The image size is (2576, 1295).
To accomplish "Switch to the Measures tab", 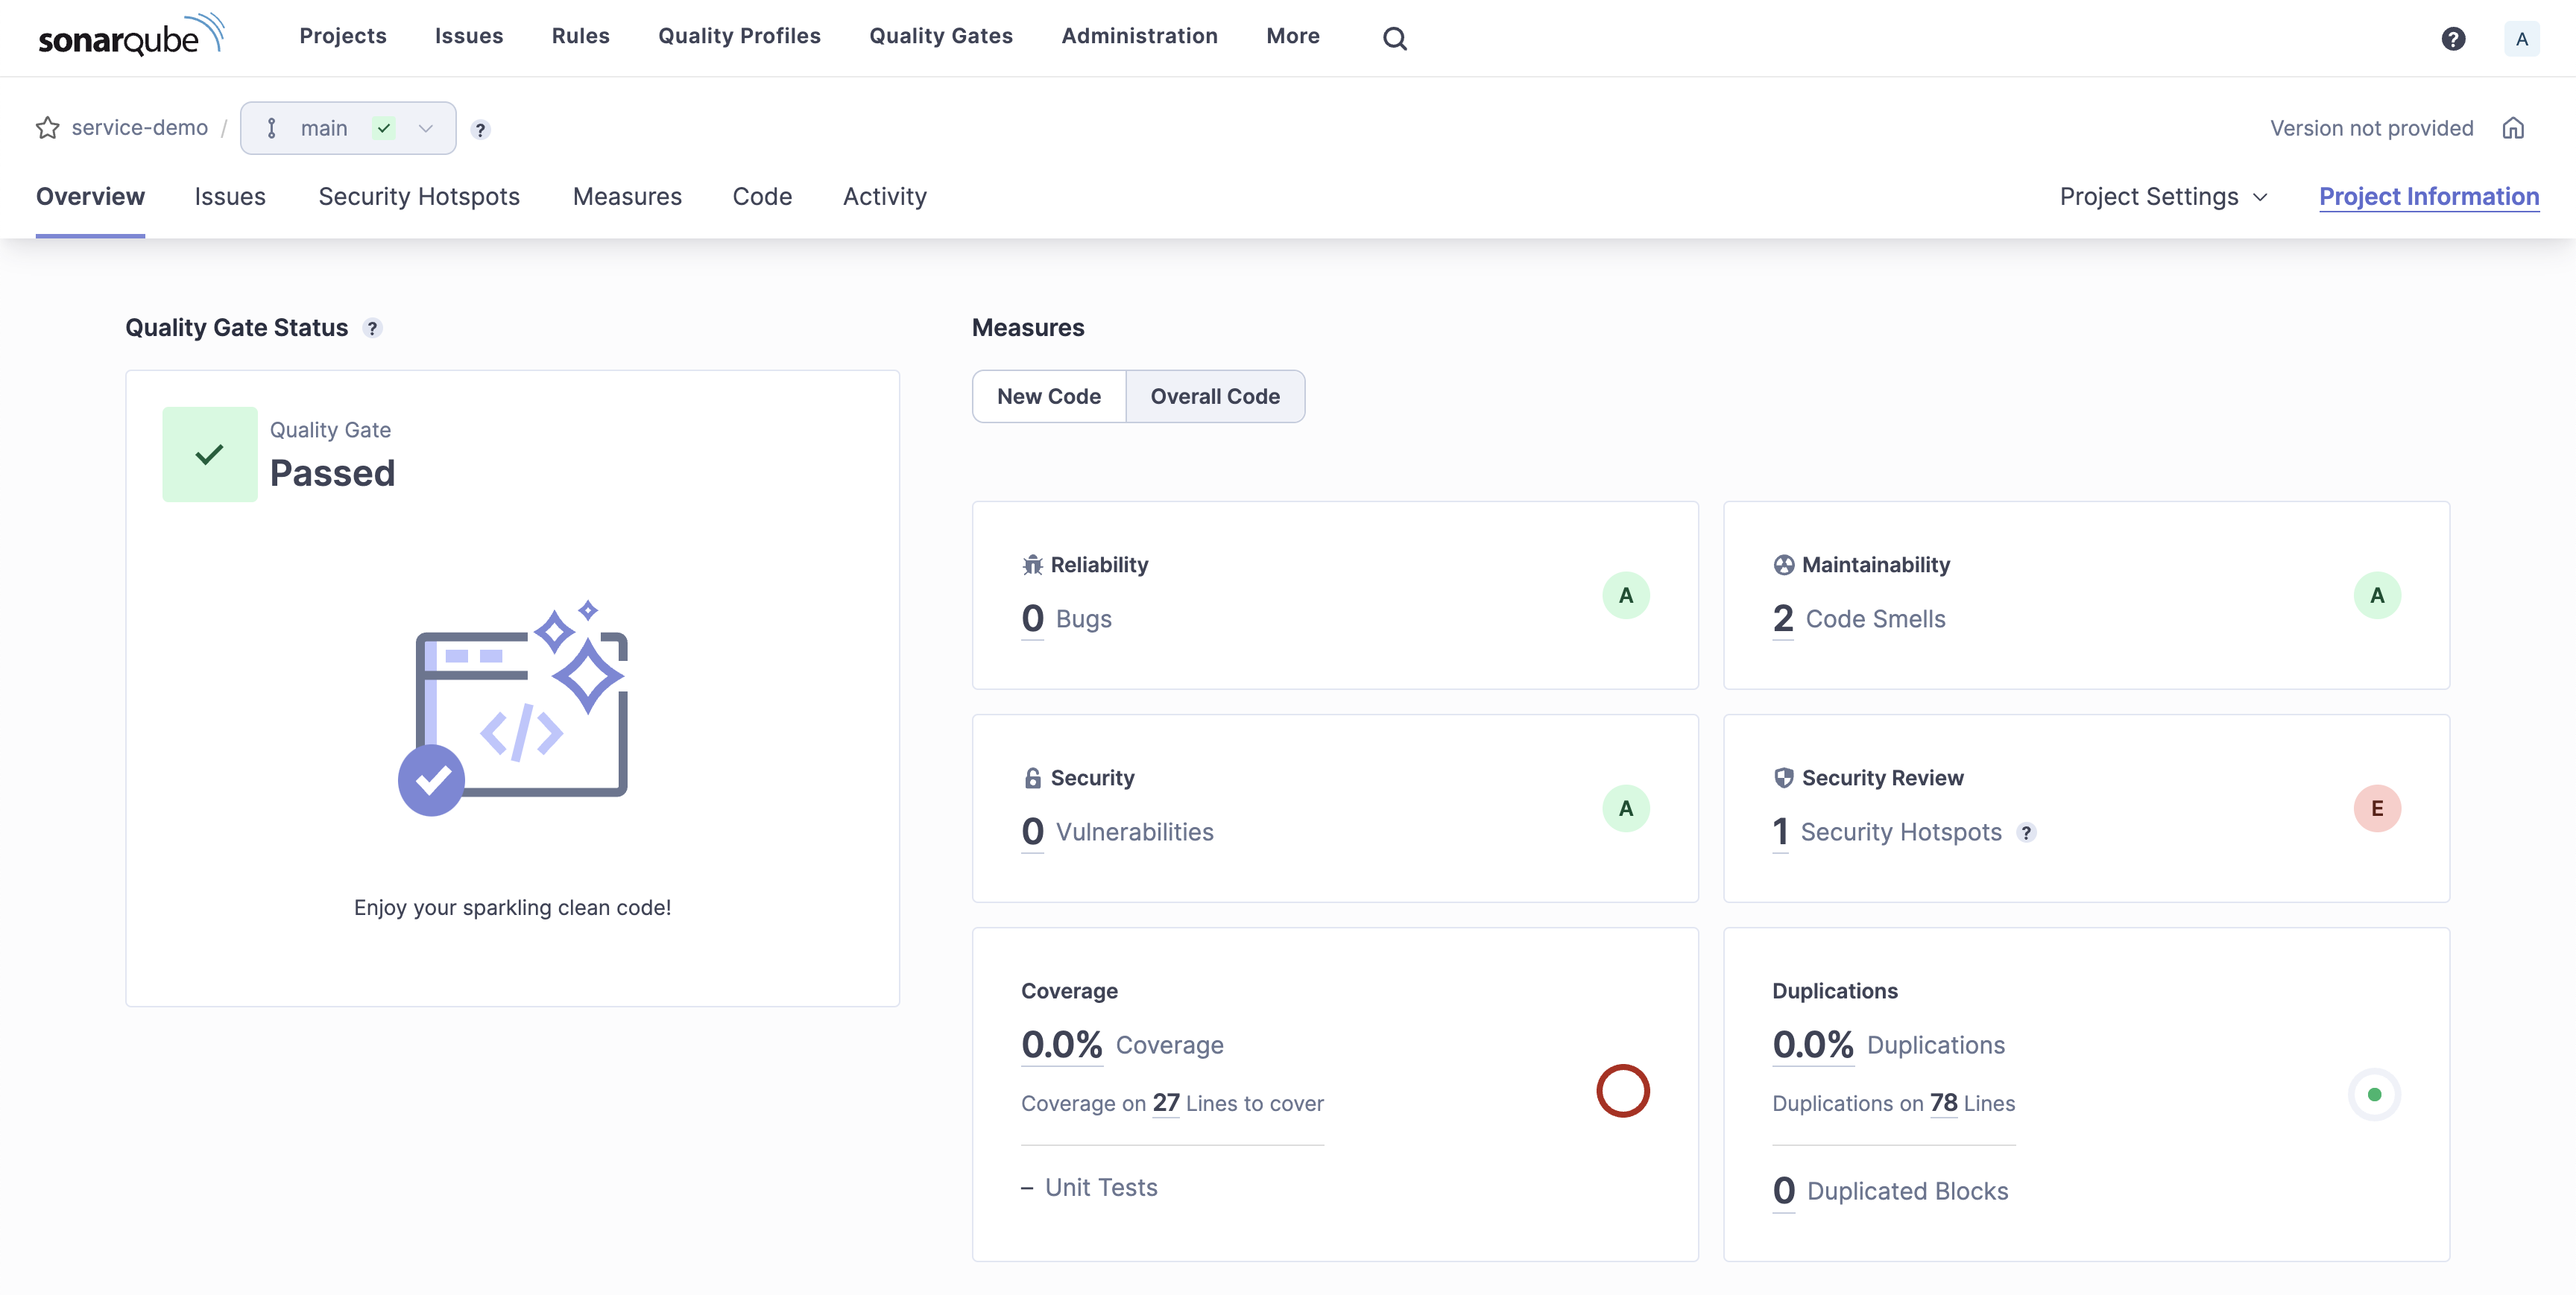I will 627,196.
